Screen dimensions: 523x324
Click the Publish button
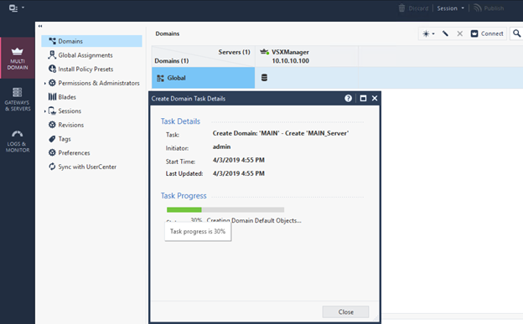489,8
